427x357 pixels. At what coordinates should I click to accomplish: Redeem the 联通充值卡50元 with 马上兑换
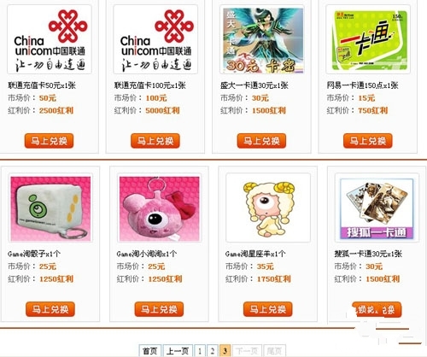click(49, 141)
